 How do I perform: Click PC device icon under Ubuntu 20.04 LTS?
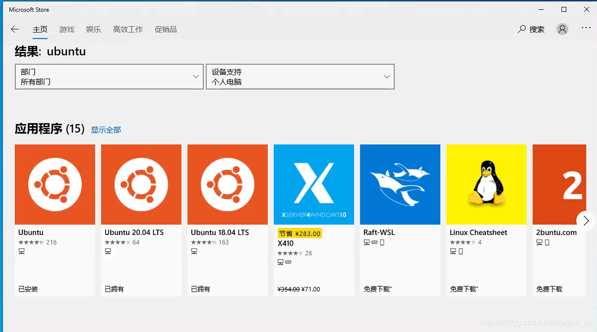(x=108, y=251)
